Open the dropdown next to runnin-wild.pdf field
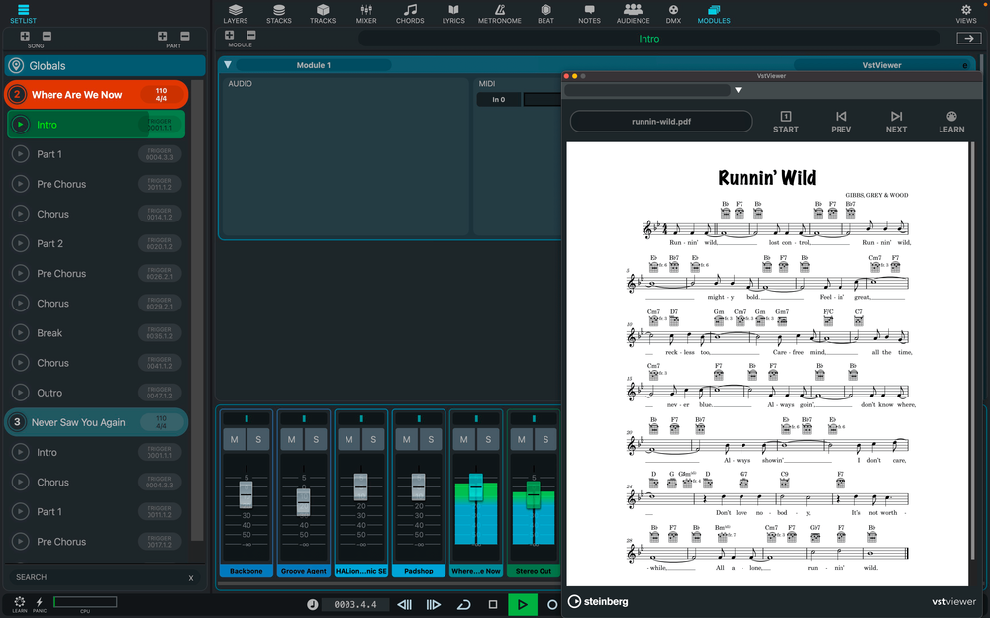Image resolution: width=990 pixels, height=618 pixels. pos(739,89)
